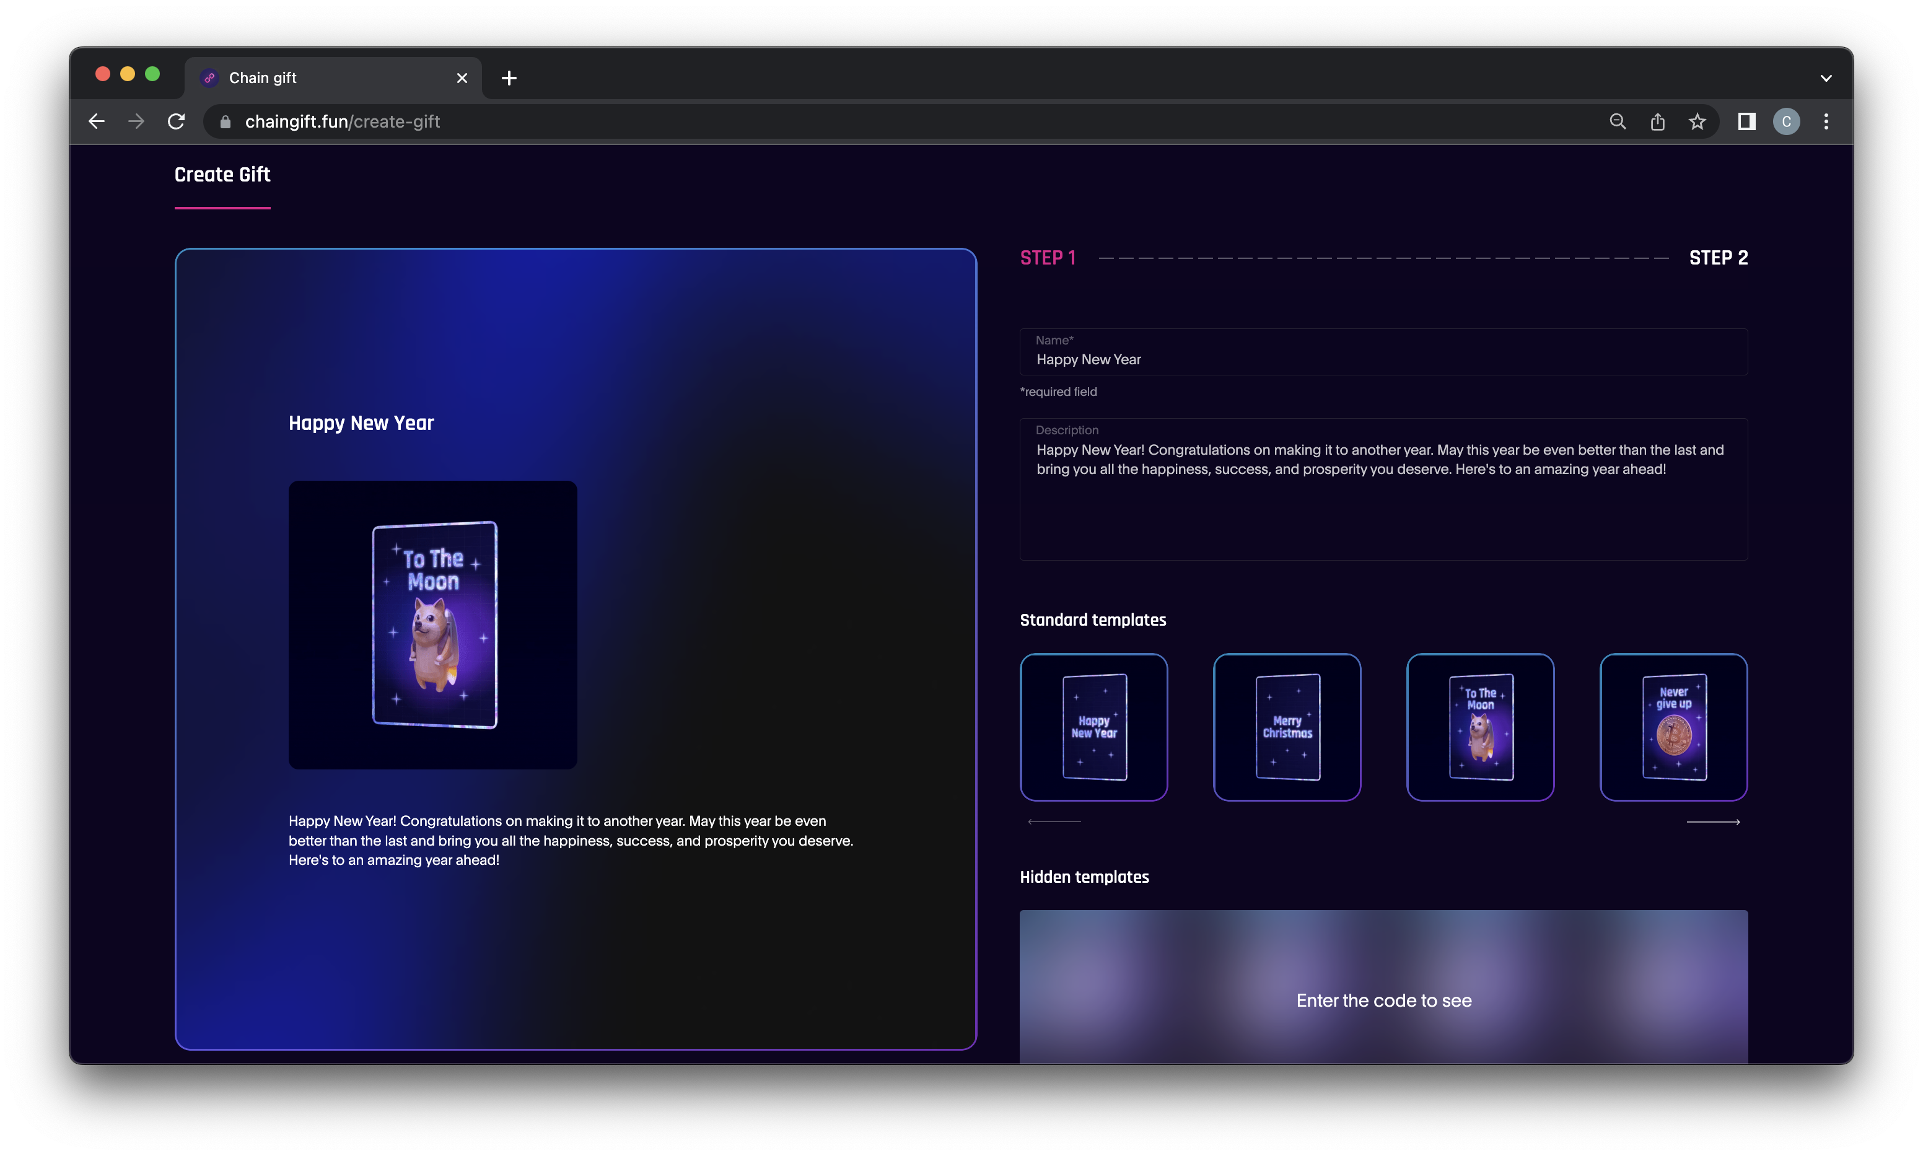Open the Chrome three-dot menu
This screenshot has height=1156, width=1923.
click(1826, 121)
